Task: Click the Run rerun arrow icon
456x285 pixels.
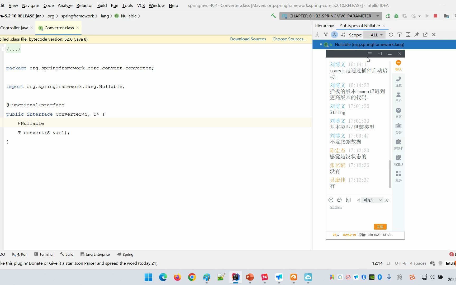Action: 388,16
